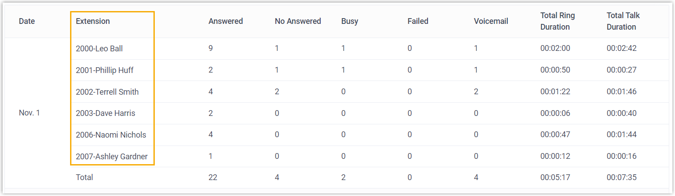This screenshot has height=196, width=675.
Task: Open the 2007-Ashley Gardner extension entry
Action: [x=112, y=157]
